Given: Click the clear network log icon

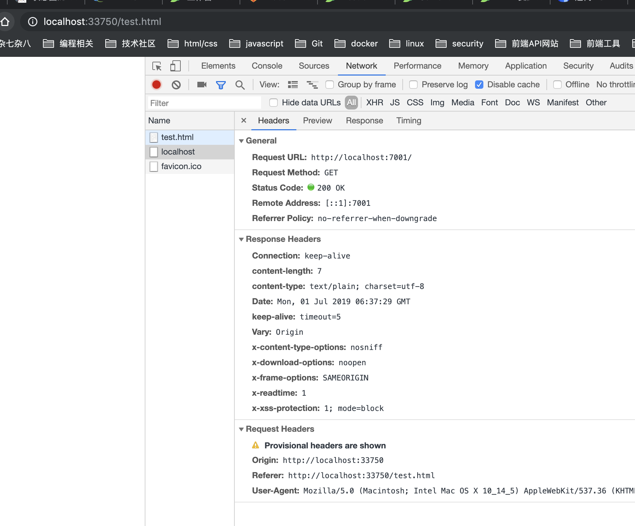Looking at the screenshot, I should point(176,85).
